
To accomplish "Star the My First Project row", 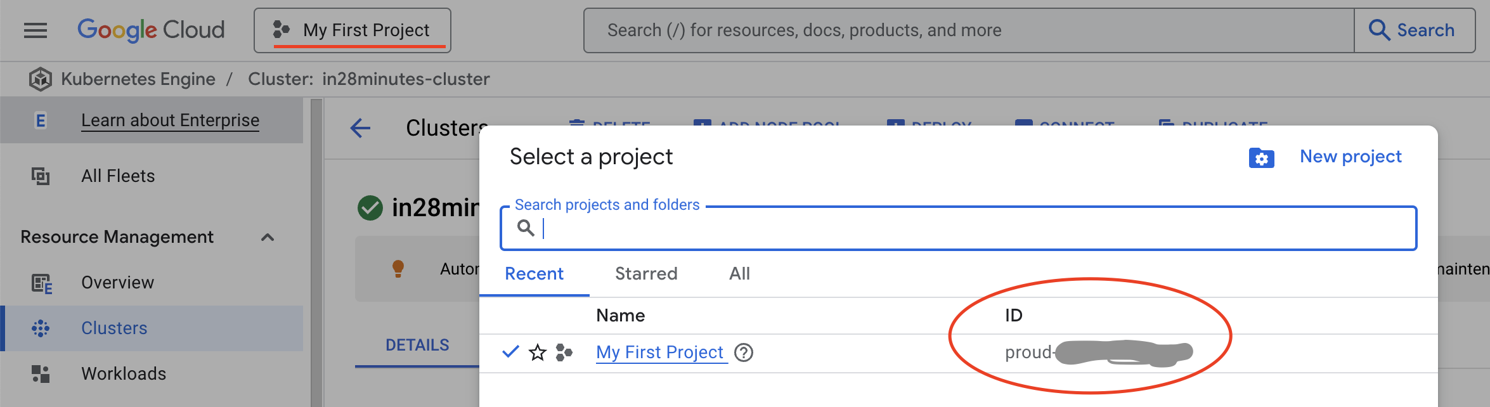I will (x=538, y=352).
